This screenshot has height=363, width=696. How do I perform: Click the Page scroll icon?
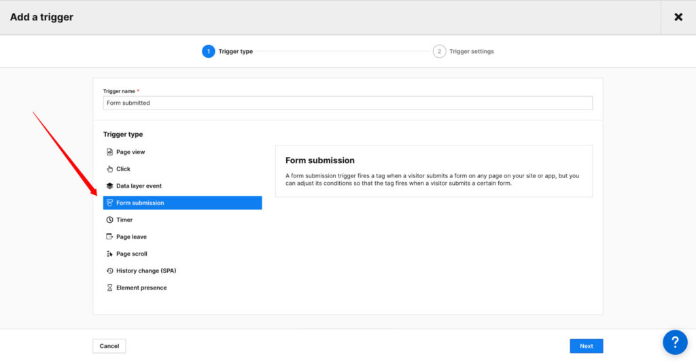pyautogui.click(x=109, y=254)
